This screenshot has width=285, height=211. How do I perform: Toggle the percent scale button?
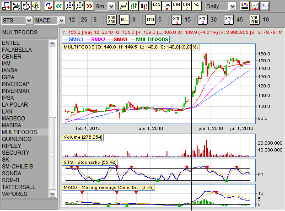pyautogui.click(x=197, y=6)
